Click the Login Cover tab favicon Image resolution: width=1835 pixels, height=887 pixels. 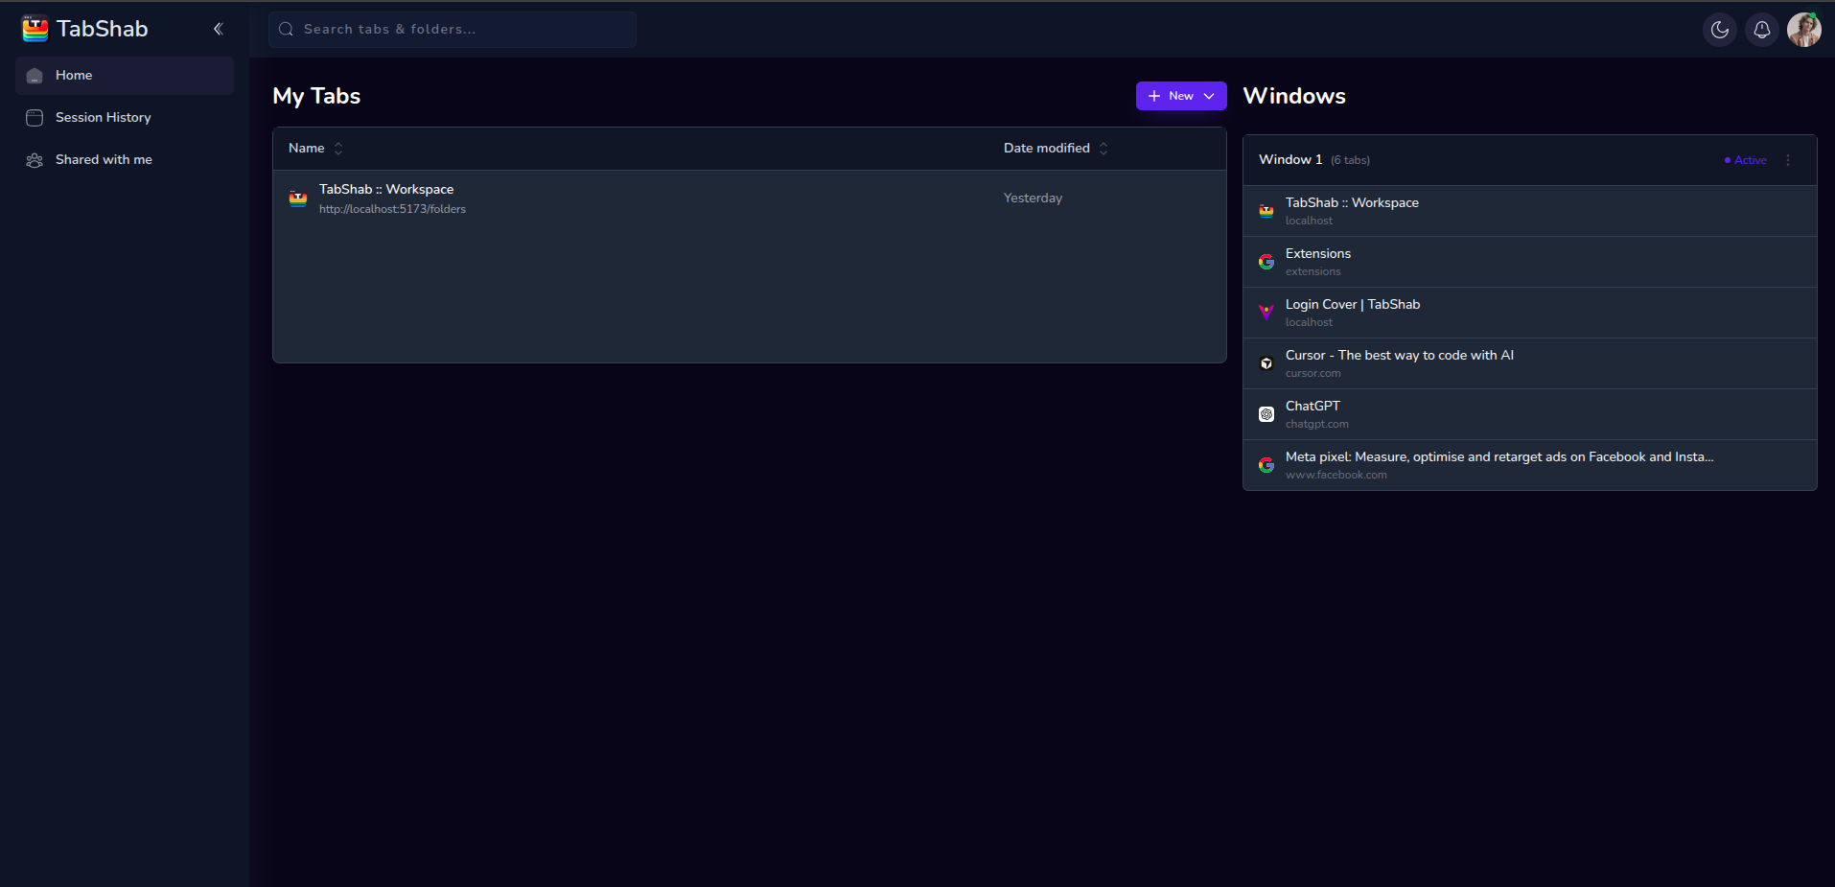(x=1266, y=313)
